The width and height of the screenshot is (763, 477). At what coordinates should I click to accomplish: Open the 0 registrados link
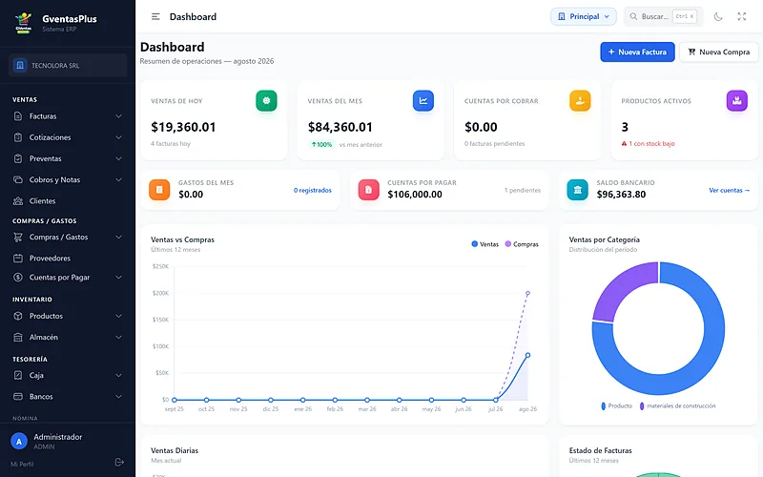313,190
